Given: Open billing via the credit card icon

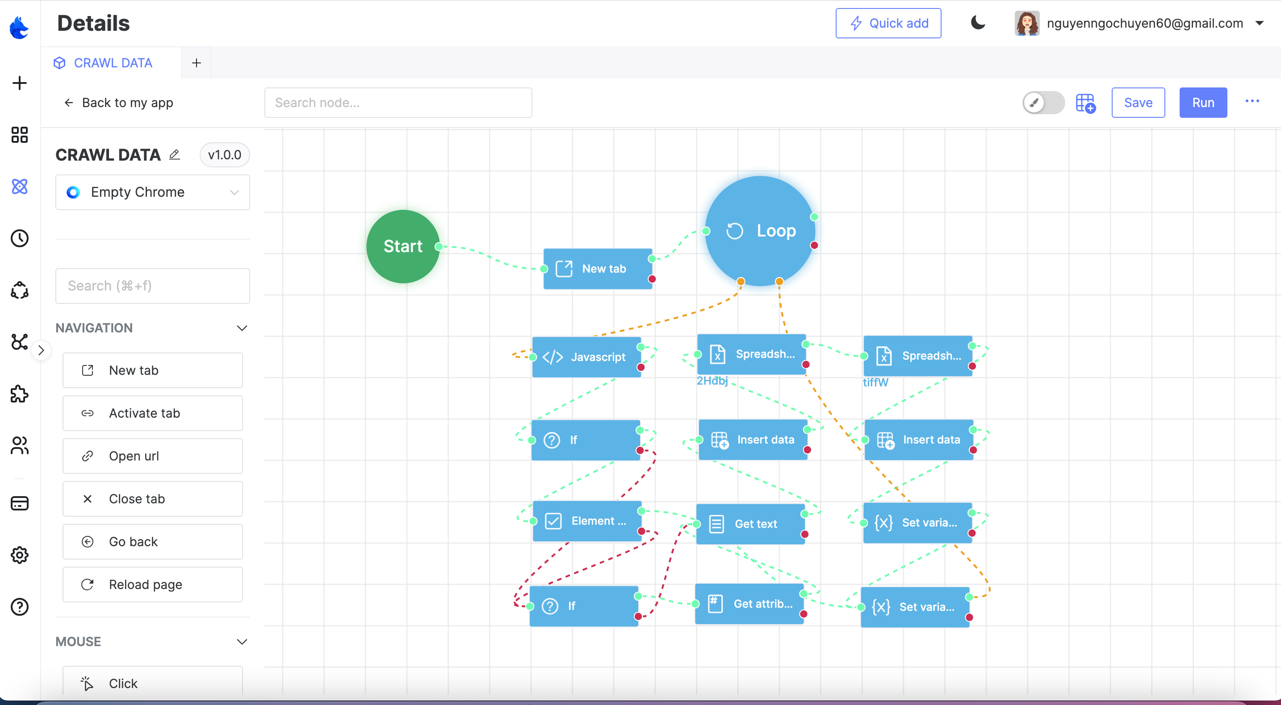Looking at the screenshot, I should coord(19,503).
